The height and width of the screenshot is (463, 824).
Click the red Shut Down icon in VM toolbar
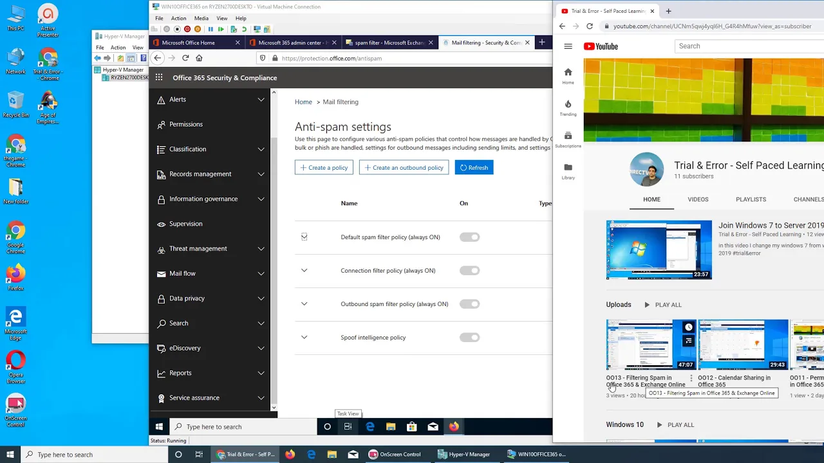187,29
